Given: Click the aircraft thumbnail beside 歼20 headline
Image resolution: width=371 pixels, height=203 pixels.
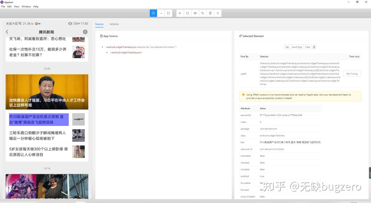Looking at the screenshot, I should [79, 119].
